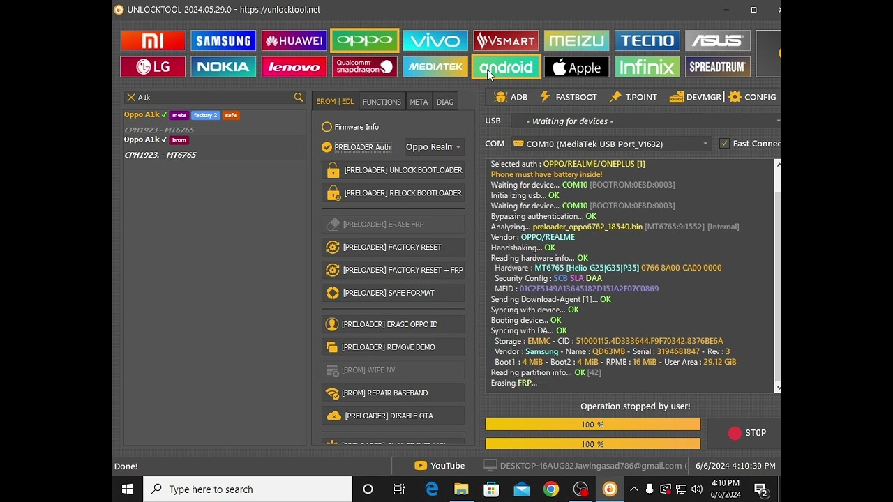Click the upper 100% progress bar

593,425
